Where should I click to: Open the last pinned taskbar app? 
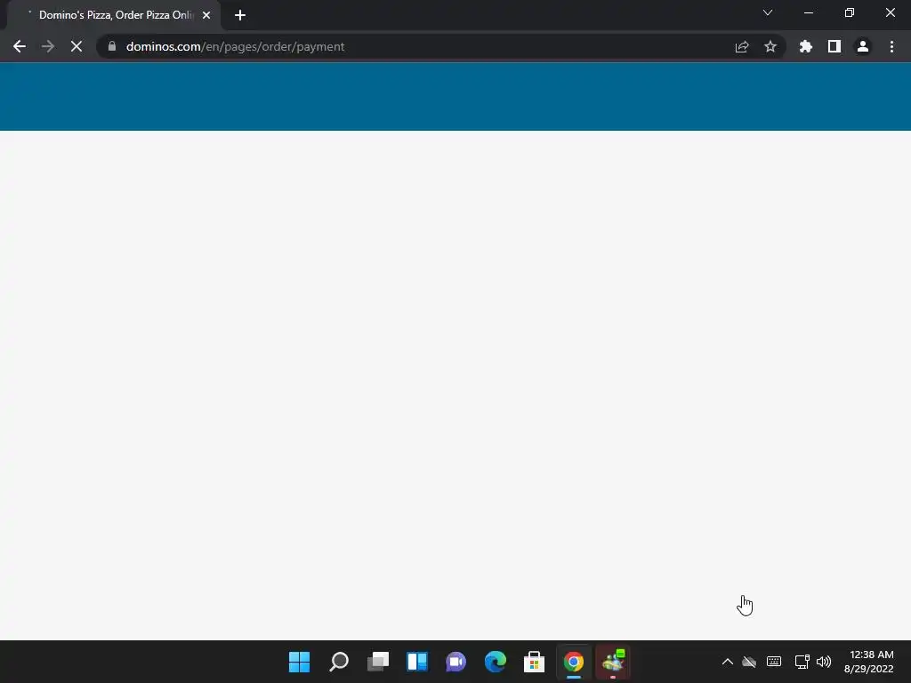pos(613,662)
